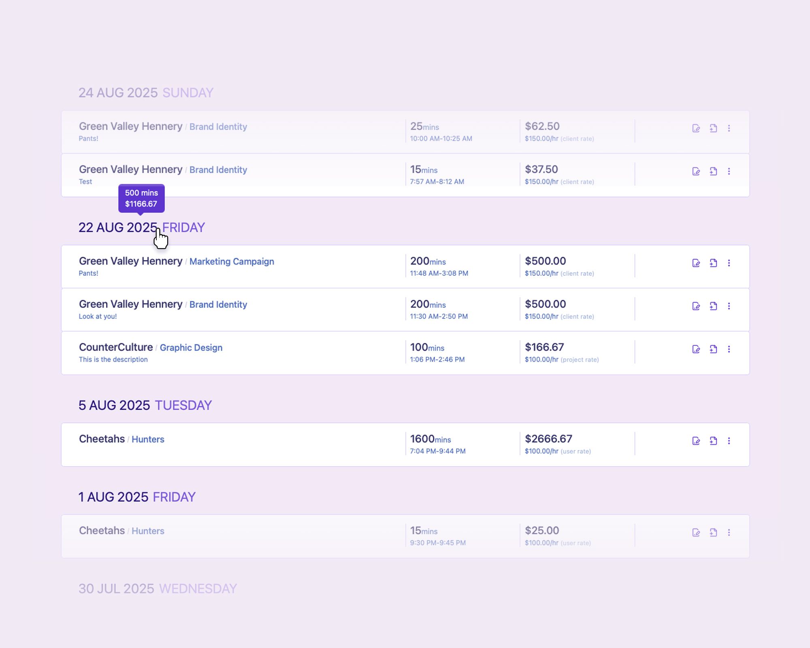The width and height of the screenshot is (810, 648).
Task: Duplicate the 15mins Test time entry
Action: pos(713,171)
